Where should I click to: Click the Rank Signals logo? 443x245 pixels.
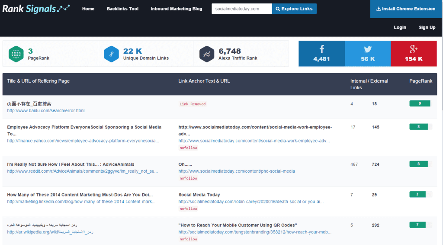point(36,8)
